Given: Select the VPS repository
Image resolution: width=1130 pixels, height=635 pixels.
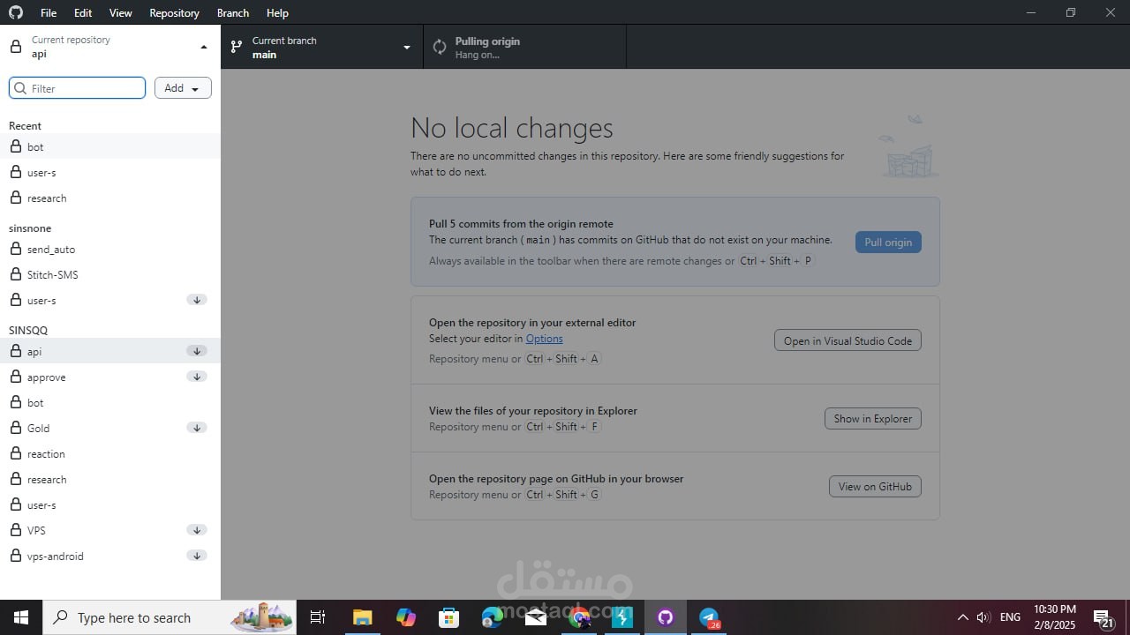Looking at the screenshot, I should (x=110, y=531).
